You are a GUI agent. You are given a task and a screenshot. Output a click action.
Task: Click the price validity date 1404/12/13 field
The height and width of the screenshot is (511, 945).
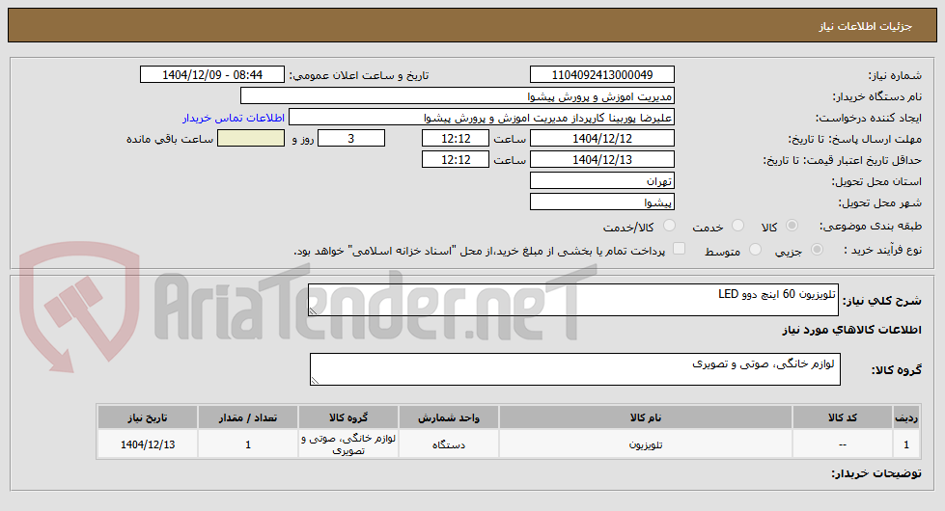602,159
